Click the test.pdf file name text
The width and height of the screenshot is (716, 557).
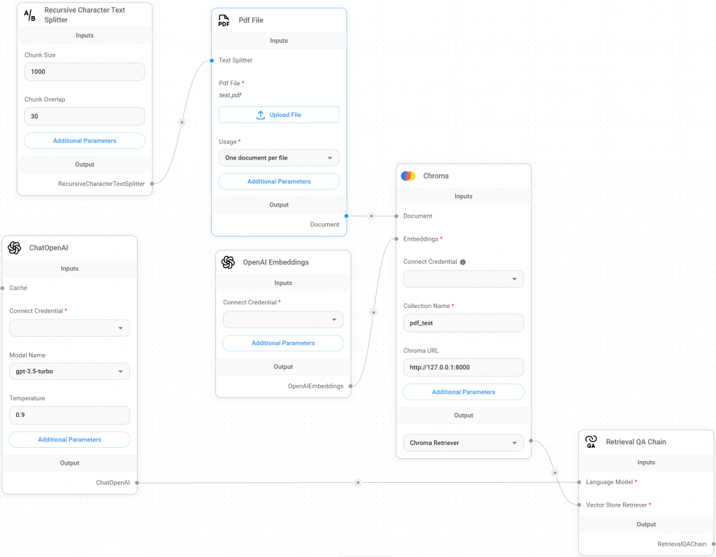pyautogui.click(x=230, y=95)
